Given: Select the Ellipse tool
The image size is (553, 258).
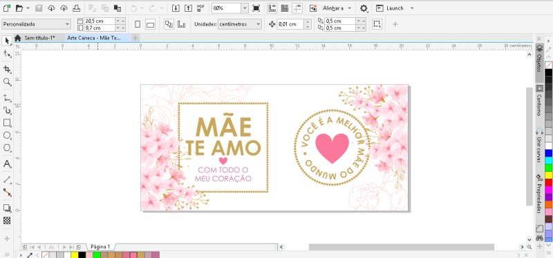Looking at the screenshot, I should [7, 135].
